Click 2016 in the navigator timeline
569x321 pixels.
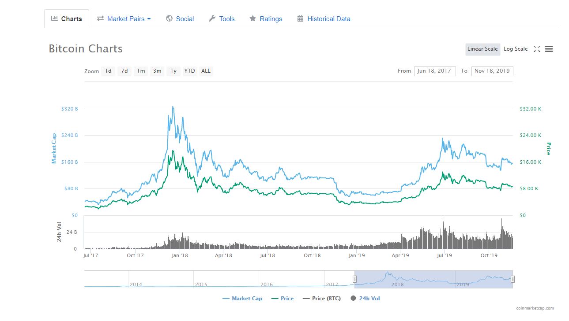click(x=267, y=284)
